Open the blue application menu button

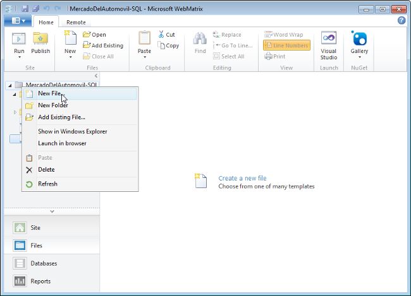coord(18,21)
